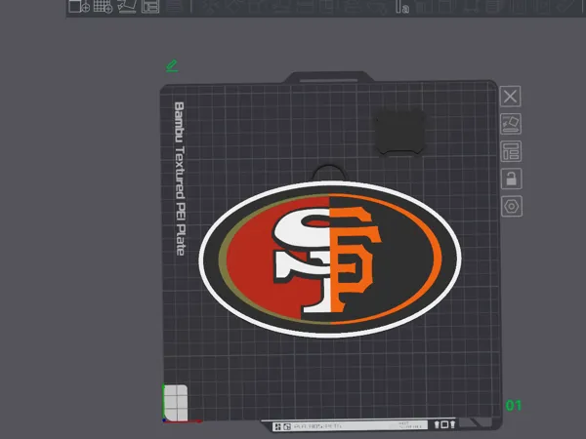Click the Auto orient toolbar icon
The height and width of the screenshot is (439, 586).
coord(127,7)
